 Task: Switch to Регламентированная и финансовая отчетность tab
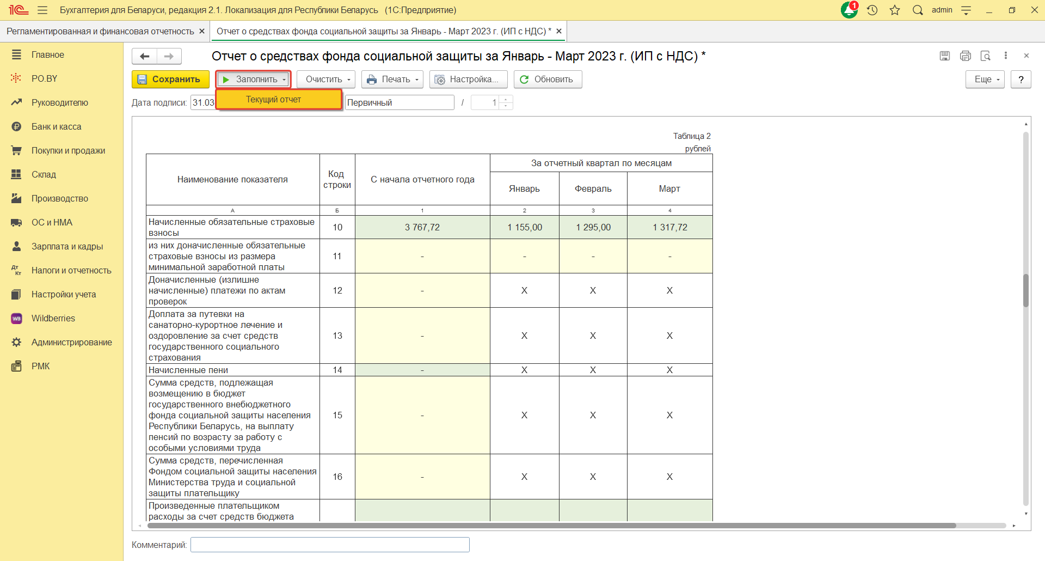tap(100, 32)
